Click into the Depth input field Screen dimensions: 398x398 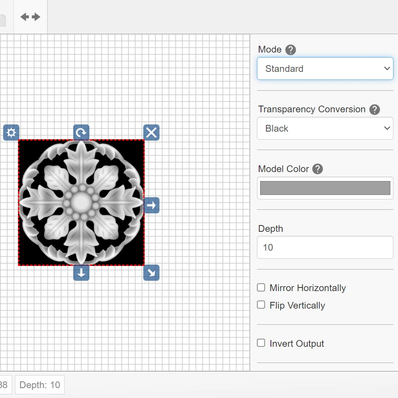(325, 248)
